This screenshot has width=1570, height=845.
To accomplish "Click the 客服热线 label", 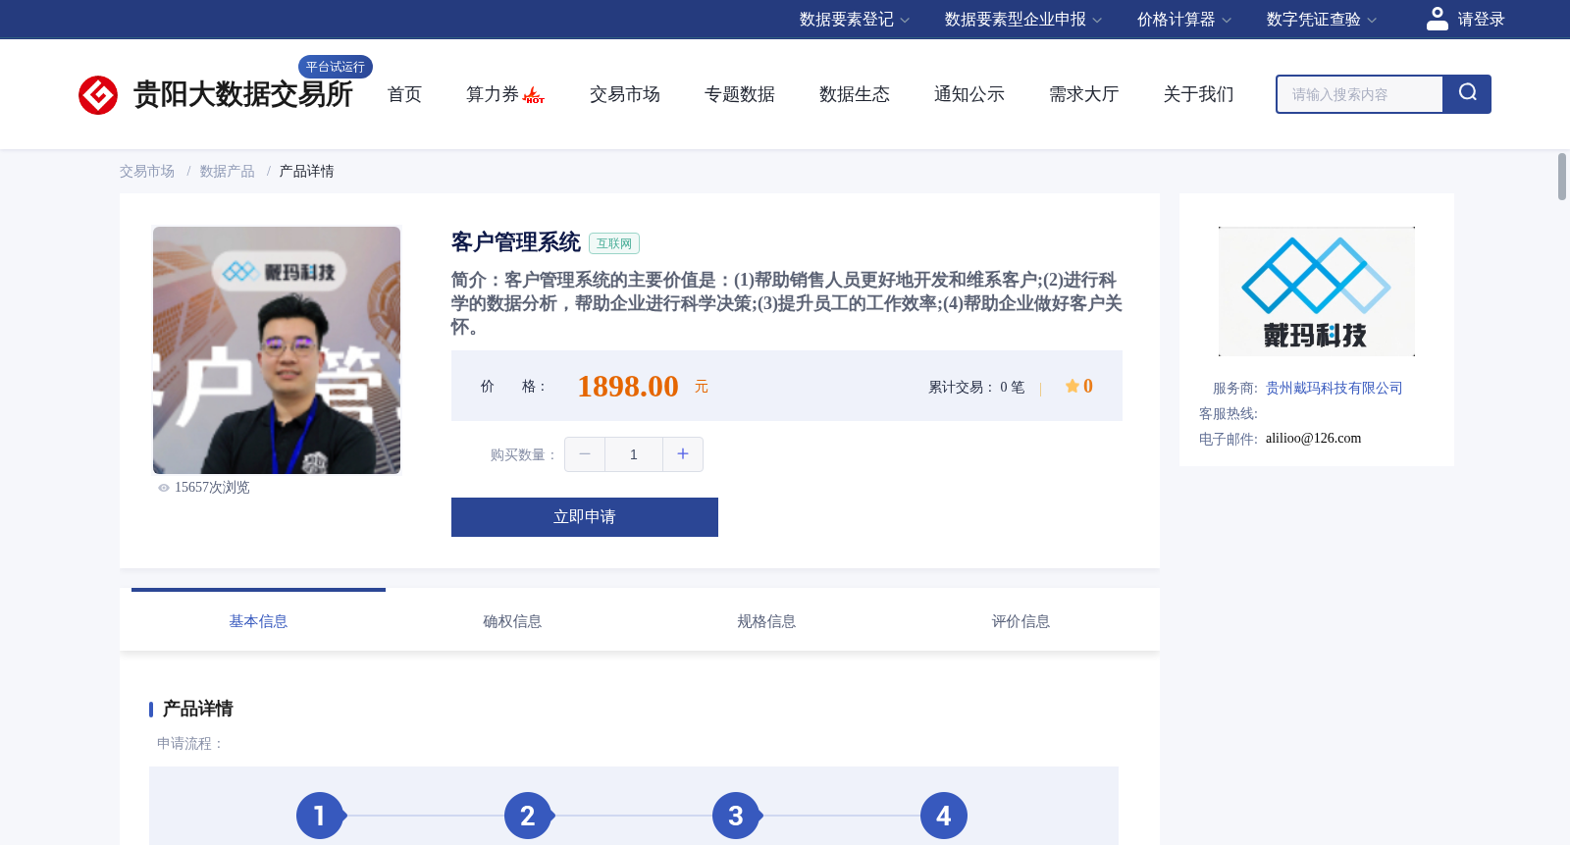I will point(1229,414).
